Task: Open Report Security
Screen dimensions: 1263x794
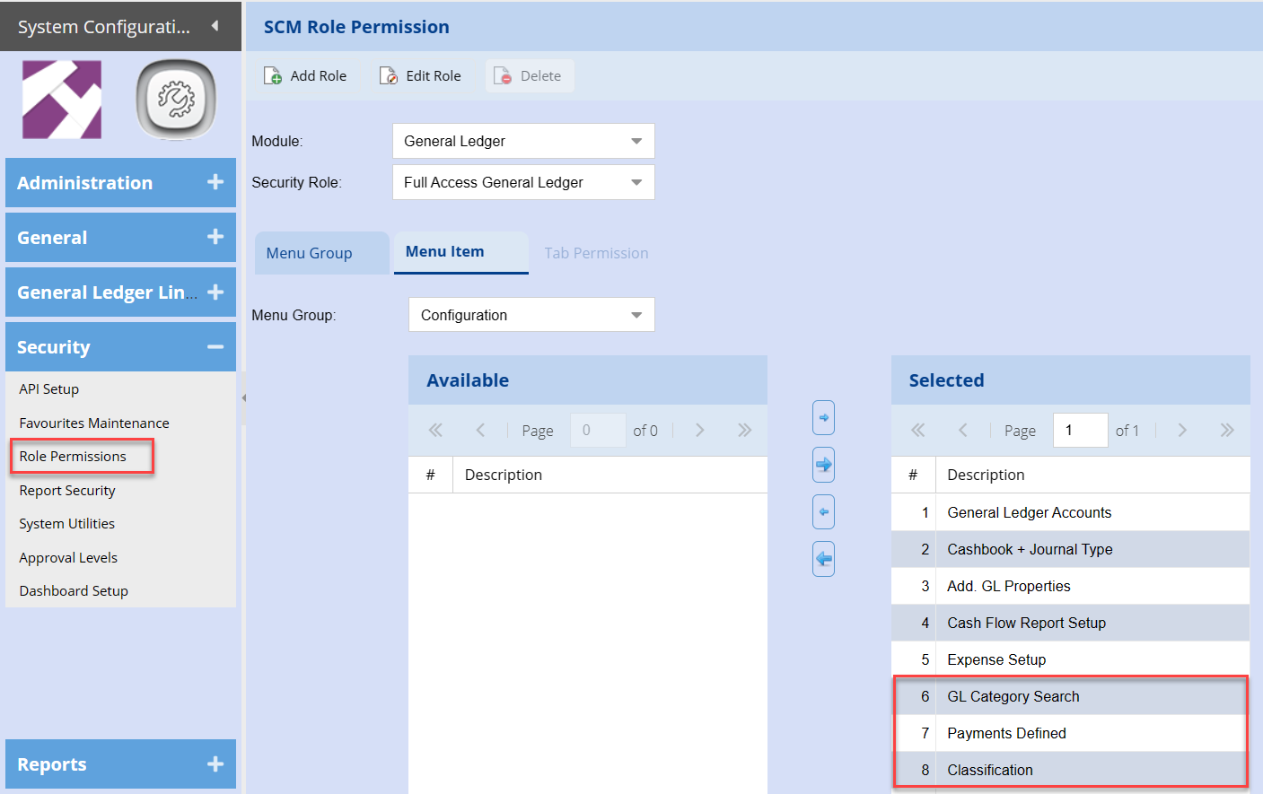Action: click(67, 491)
